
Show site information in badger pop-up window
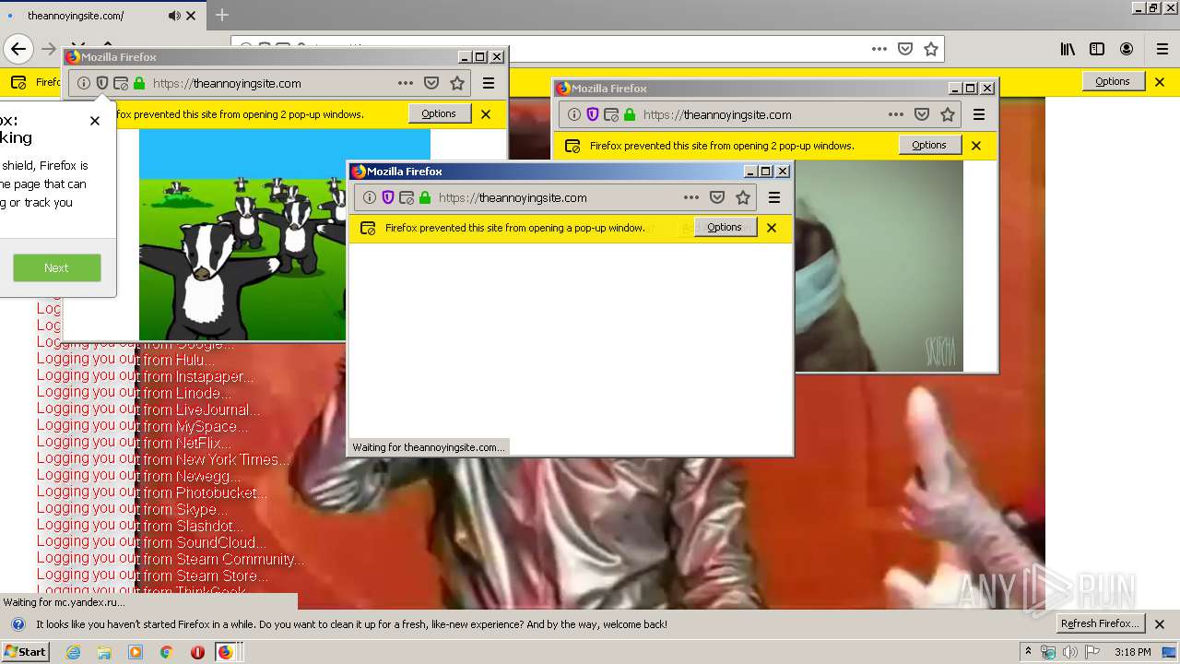point(84,83)
